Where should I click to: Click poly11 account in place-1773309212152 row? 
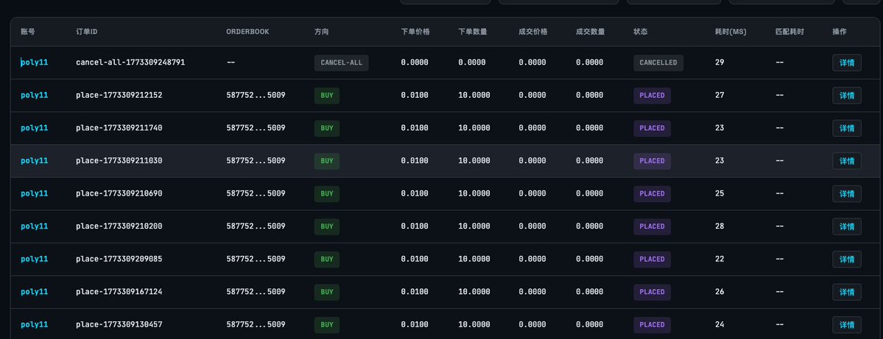(x=35, y=96)
